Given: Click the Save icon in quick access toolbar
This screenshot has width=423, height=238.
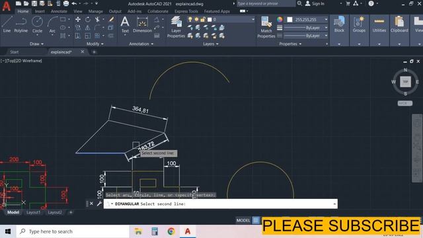Looking at the screenshot, I should click(34, 3).
